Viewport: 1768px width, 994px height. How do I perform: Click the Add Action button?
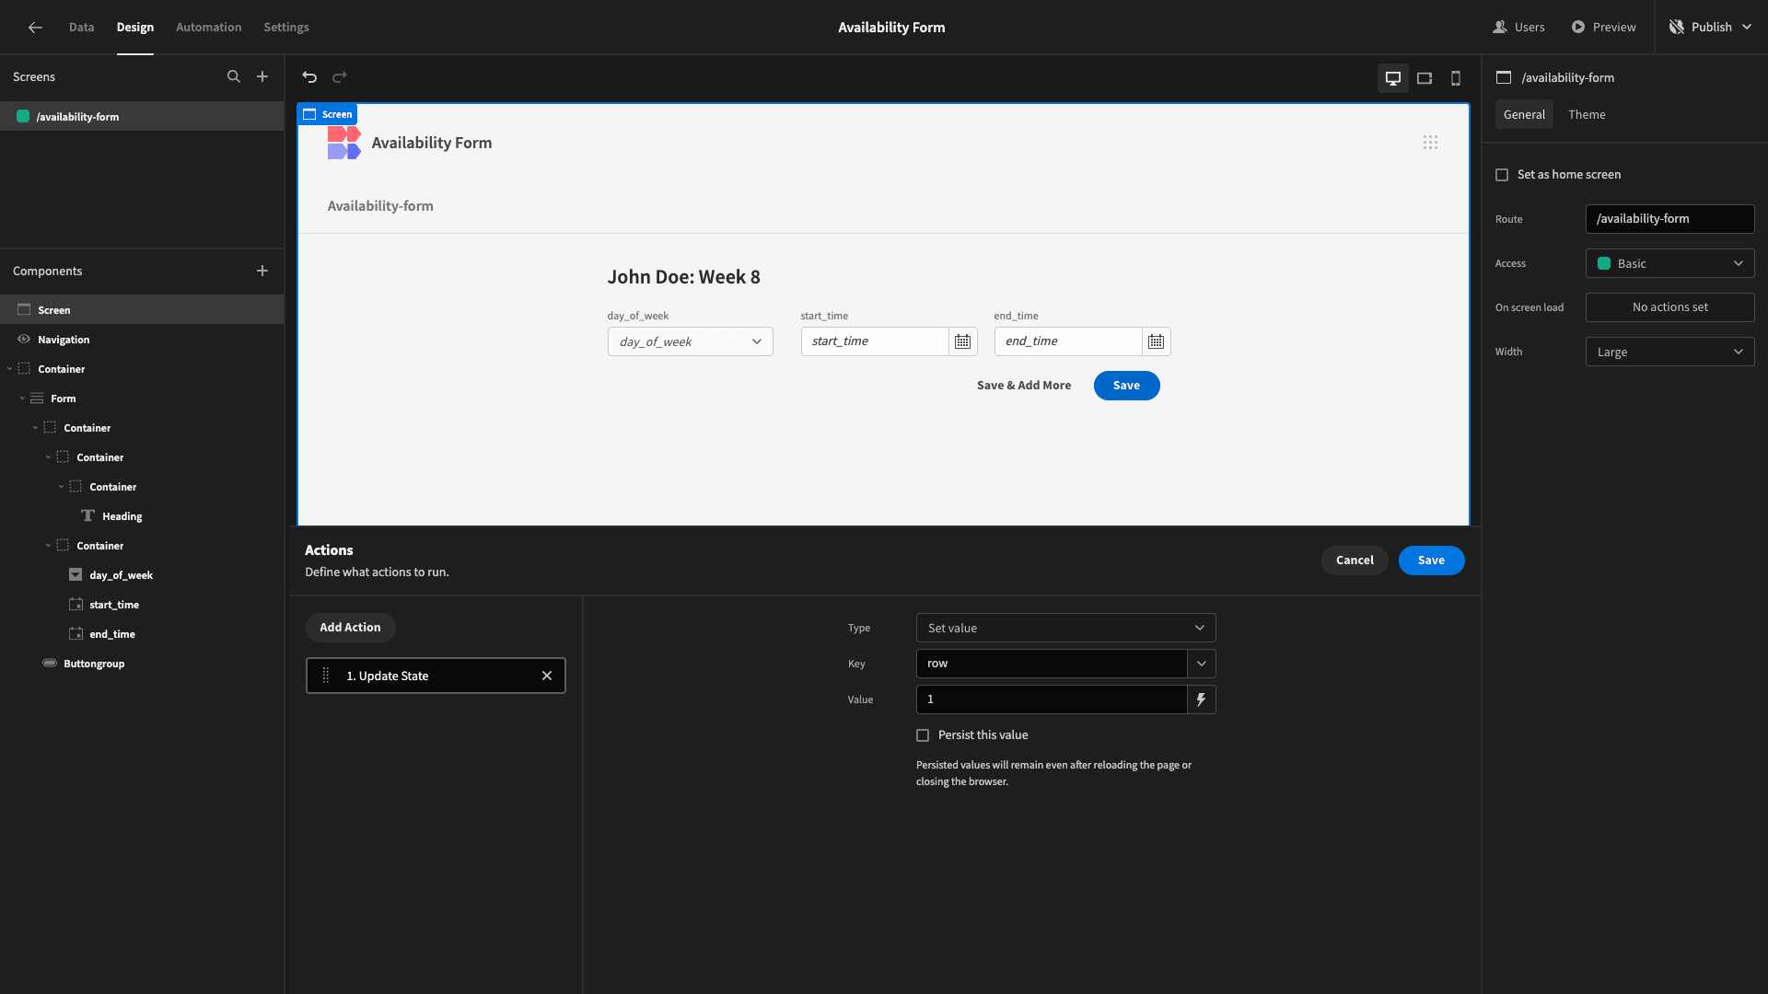[x=350, y=628]
